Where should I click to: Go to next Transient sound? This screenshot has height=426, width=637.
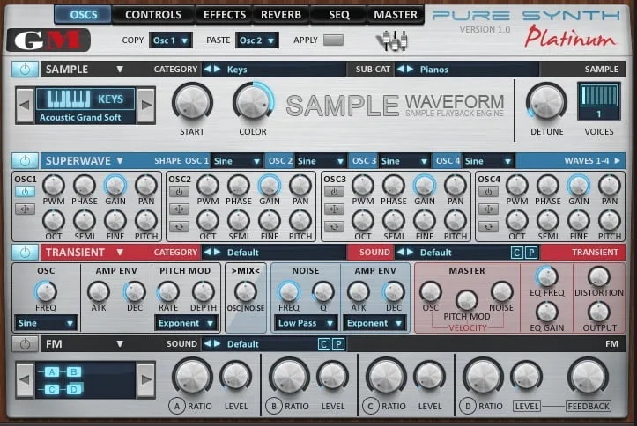(x=411, y=253)
